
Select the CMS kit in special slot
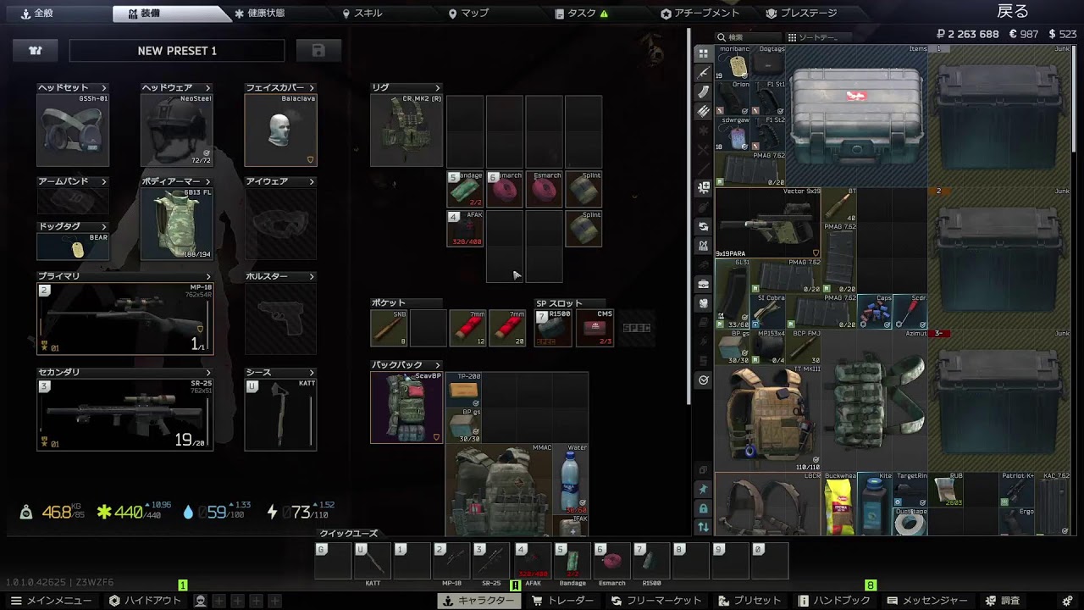[x=595, y=328]
